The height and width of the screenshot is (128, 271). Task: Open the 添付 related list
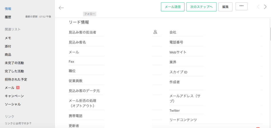click(x=8, y=46)
